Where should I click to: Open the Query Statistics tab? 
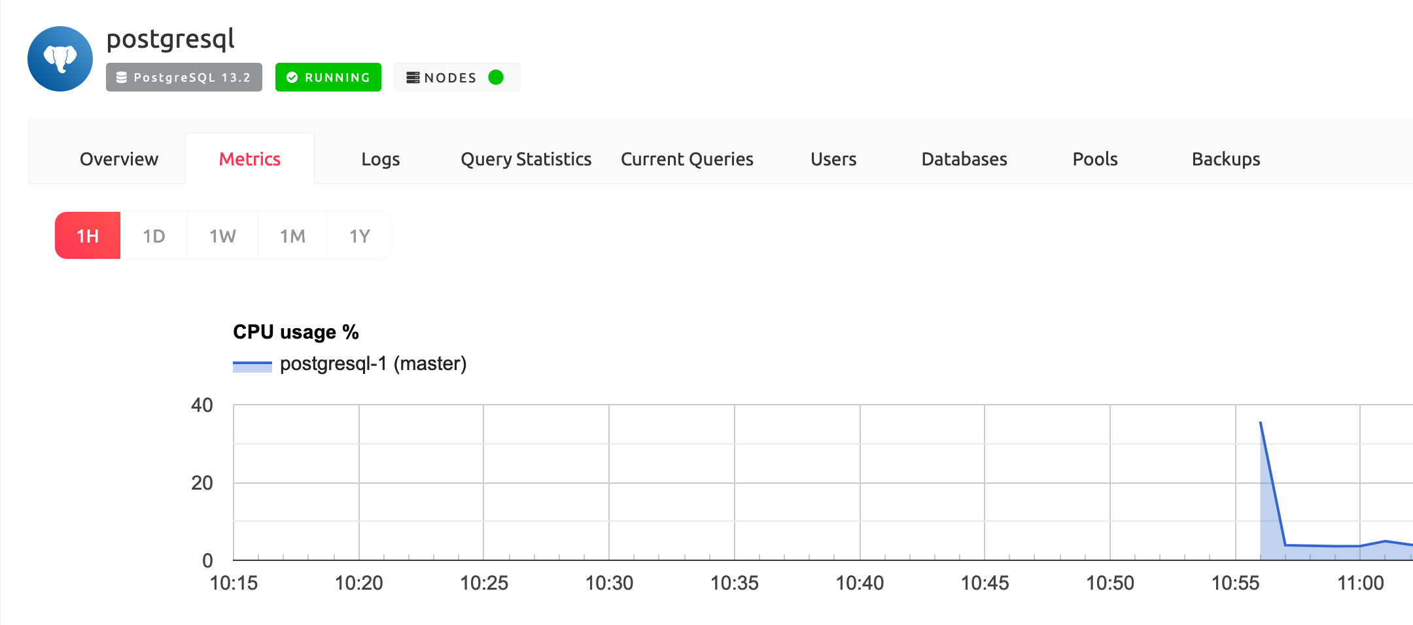[x=526, y=158]
